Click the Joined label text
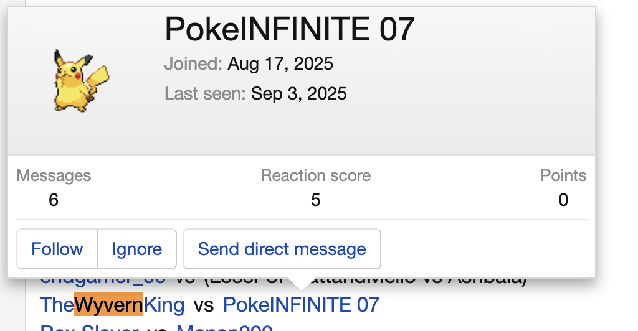This screenshot has width=638, height=331. tap(193, 63)
